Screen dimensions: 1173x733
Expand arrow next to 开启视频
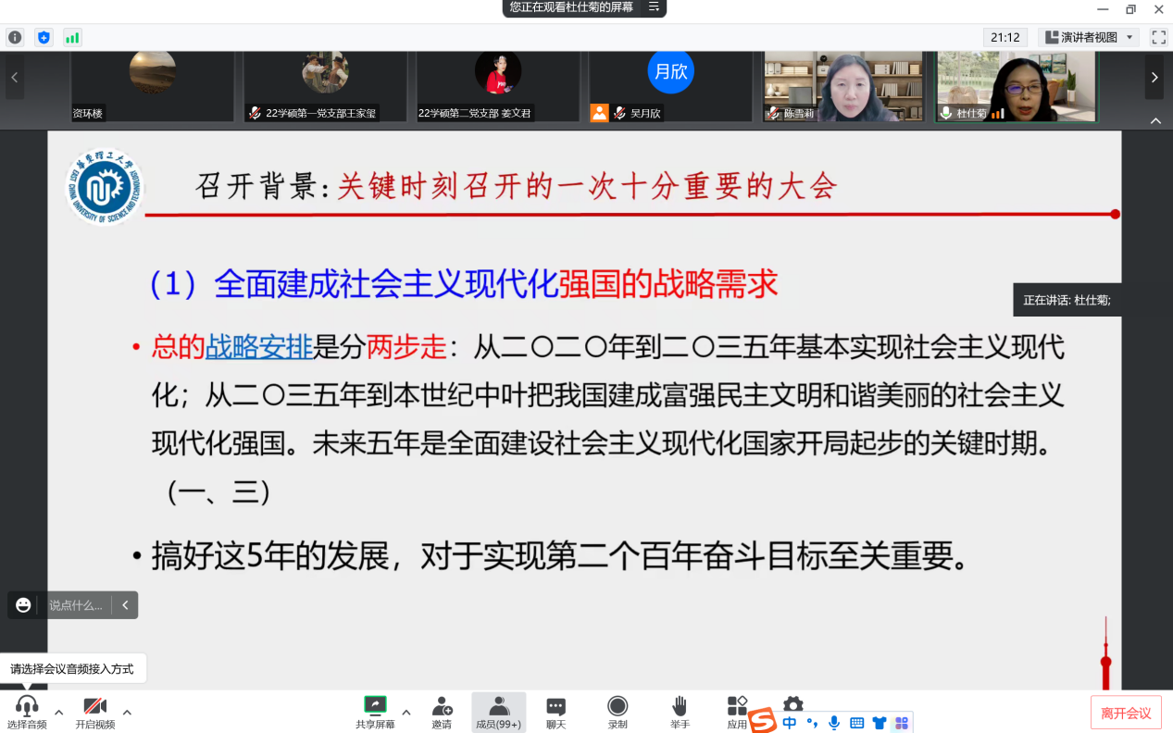[x=127, y=712]
